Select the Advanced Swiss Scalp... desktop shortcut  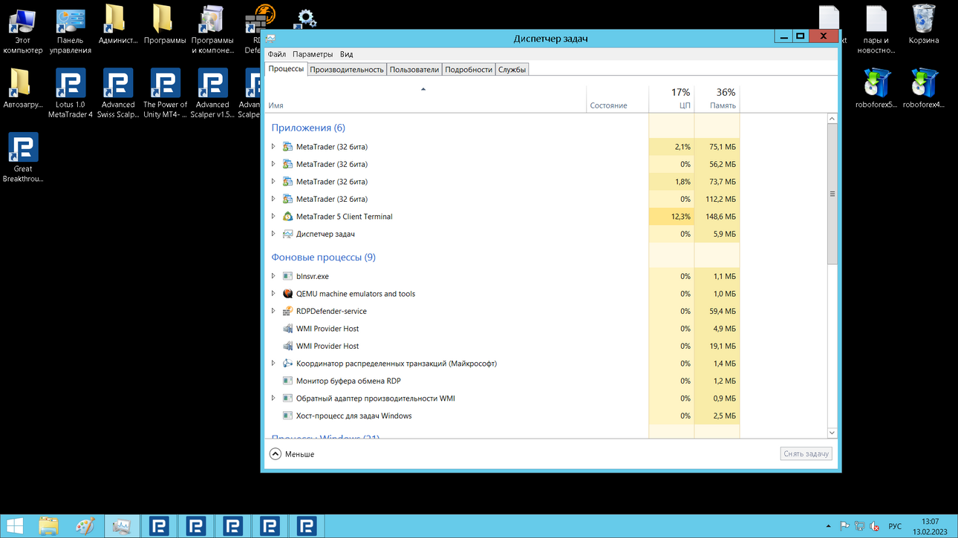click(118, 94)
